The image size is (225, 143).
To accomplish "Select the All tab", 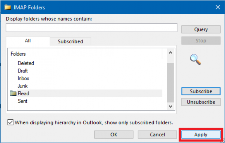I will click(28, 41).
